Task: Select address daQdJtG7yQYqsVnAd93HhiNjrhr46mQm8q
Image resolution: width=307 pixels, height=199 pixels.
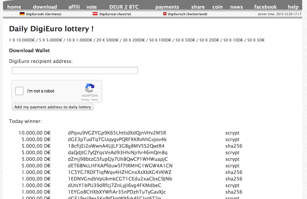Action: pyautogui.click(x=118, y=152)
